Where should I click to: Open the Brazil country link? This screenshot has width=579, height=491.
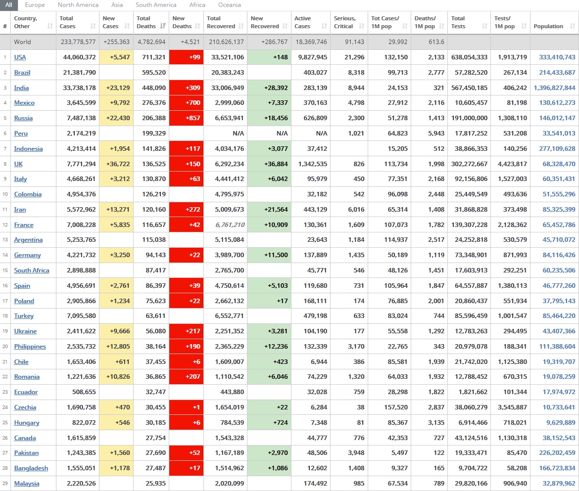pyautogui.click(x=22, y=73)
